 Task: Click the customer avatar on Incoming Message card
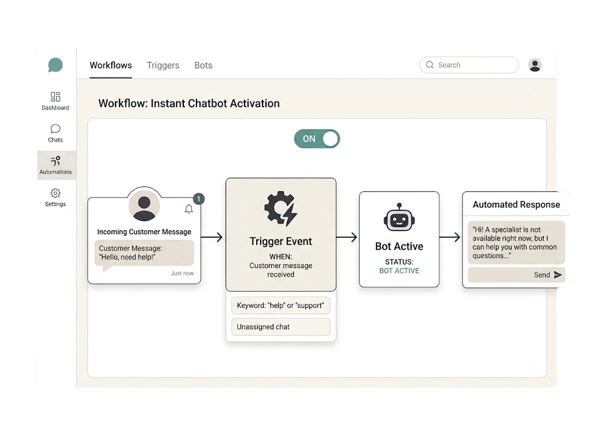(144, 206)
